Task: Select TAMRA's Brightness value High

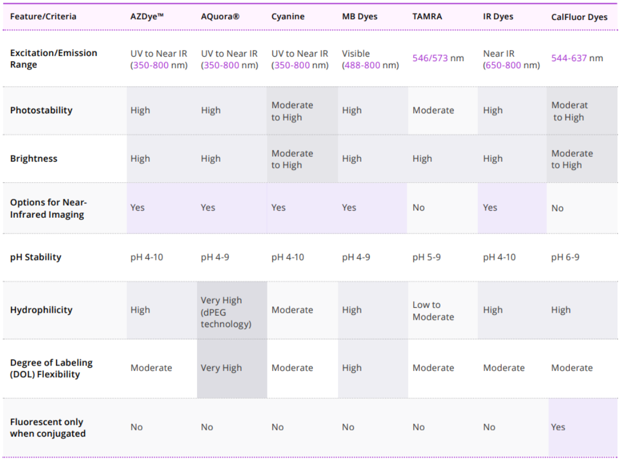Action: coord(422,158)
